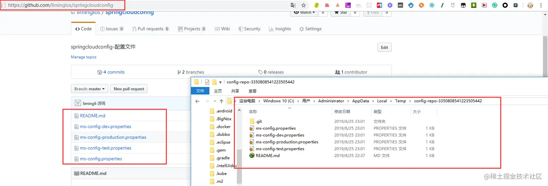Open the 主页 ribbon tab in Explorer

point(218,91)
